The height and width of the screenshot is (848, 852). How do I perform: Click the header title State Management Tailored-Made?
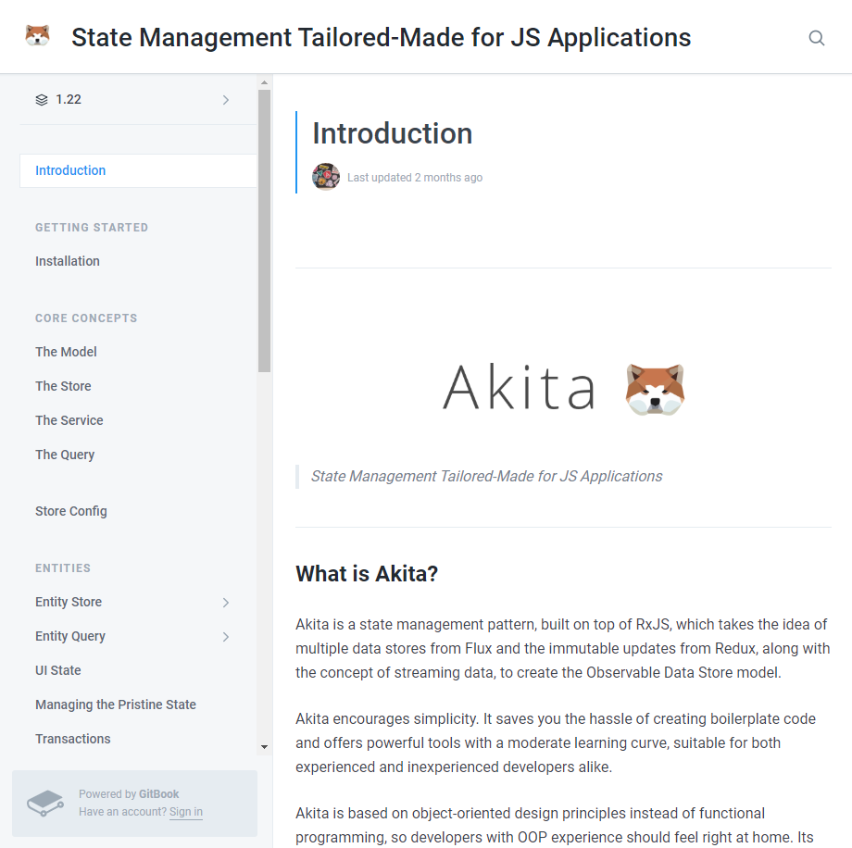tap(381, 38)
